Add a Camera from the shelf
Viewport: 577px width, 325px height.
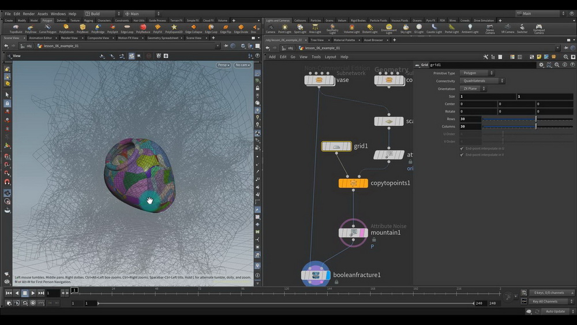(x=271, y=29)
